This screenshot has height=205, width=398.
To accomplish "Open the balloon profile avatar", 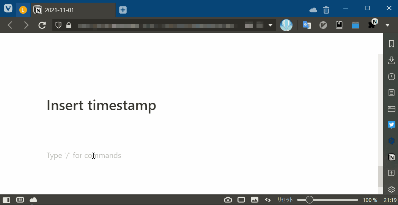I will [286, 25].
